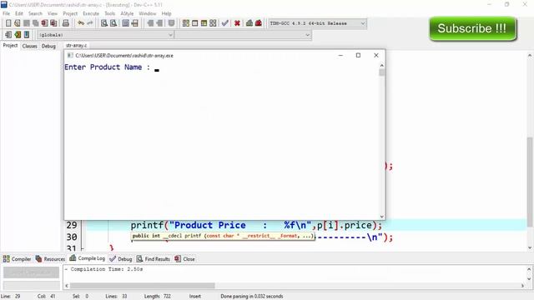This screenshot has width=534, height=300.
Task: Expand the empty function list dropdown
Action: tap(308, 35)
